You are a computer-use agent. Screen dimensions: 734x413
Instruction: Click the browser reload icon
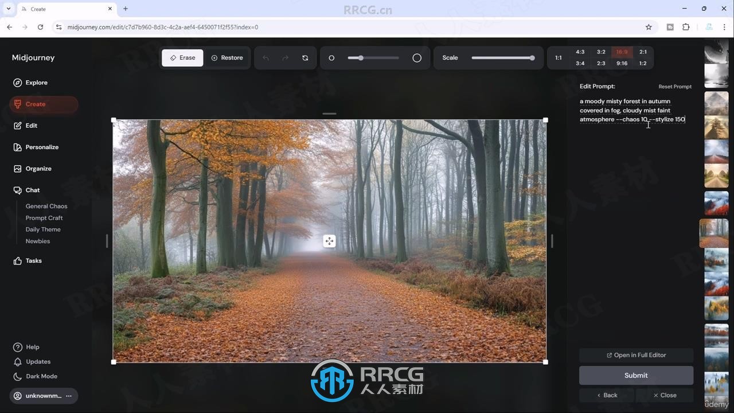[x=40, y=27]
